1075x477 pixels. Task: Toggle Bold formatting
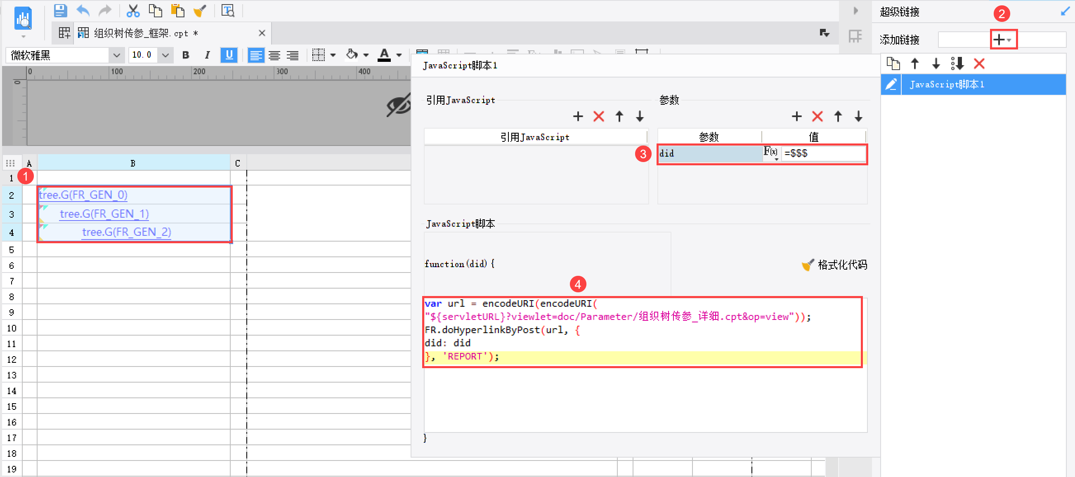186,55
